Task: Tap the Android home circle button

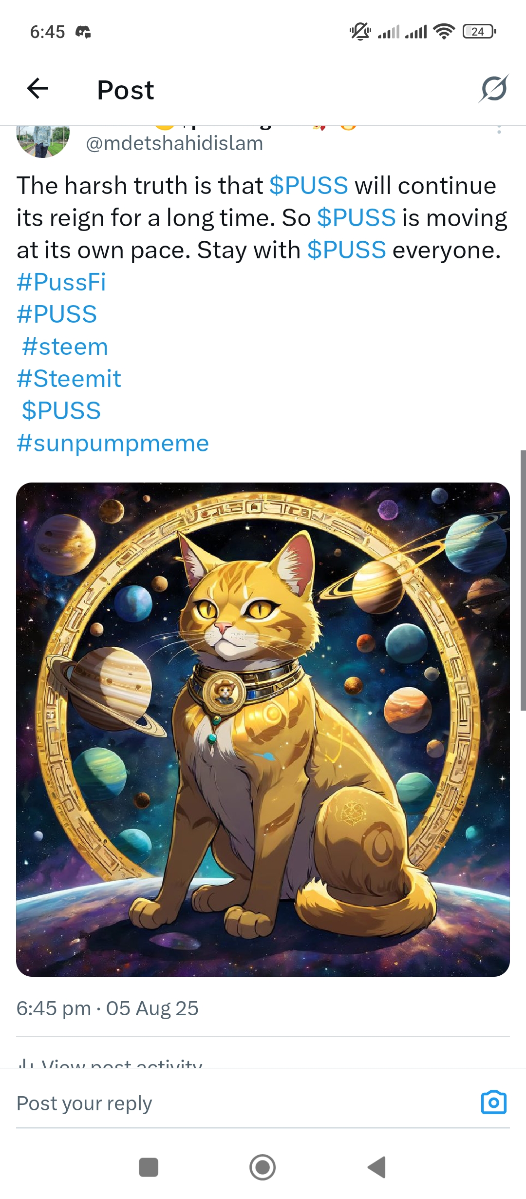Action: [263, 1167]
